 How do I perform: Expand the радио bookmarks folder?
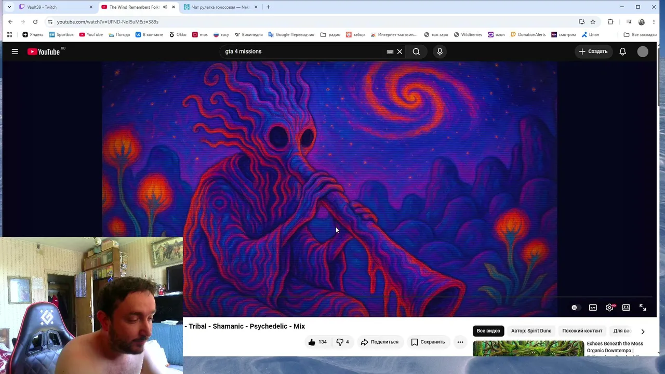pyautogui.click(x=330, y=35)
